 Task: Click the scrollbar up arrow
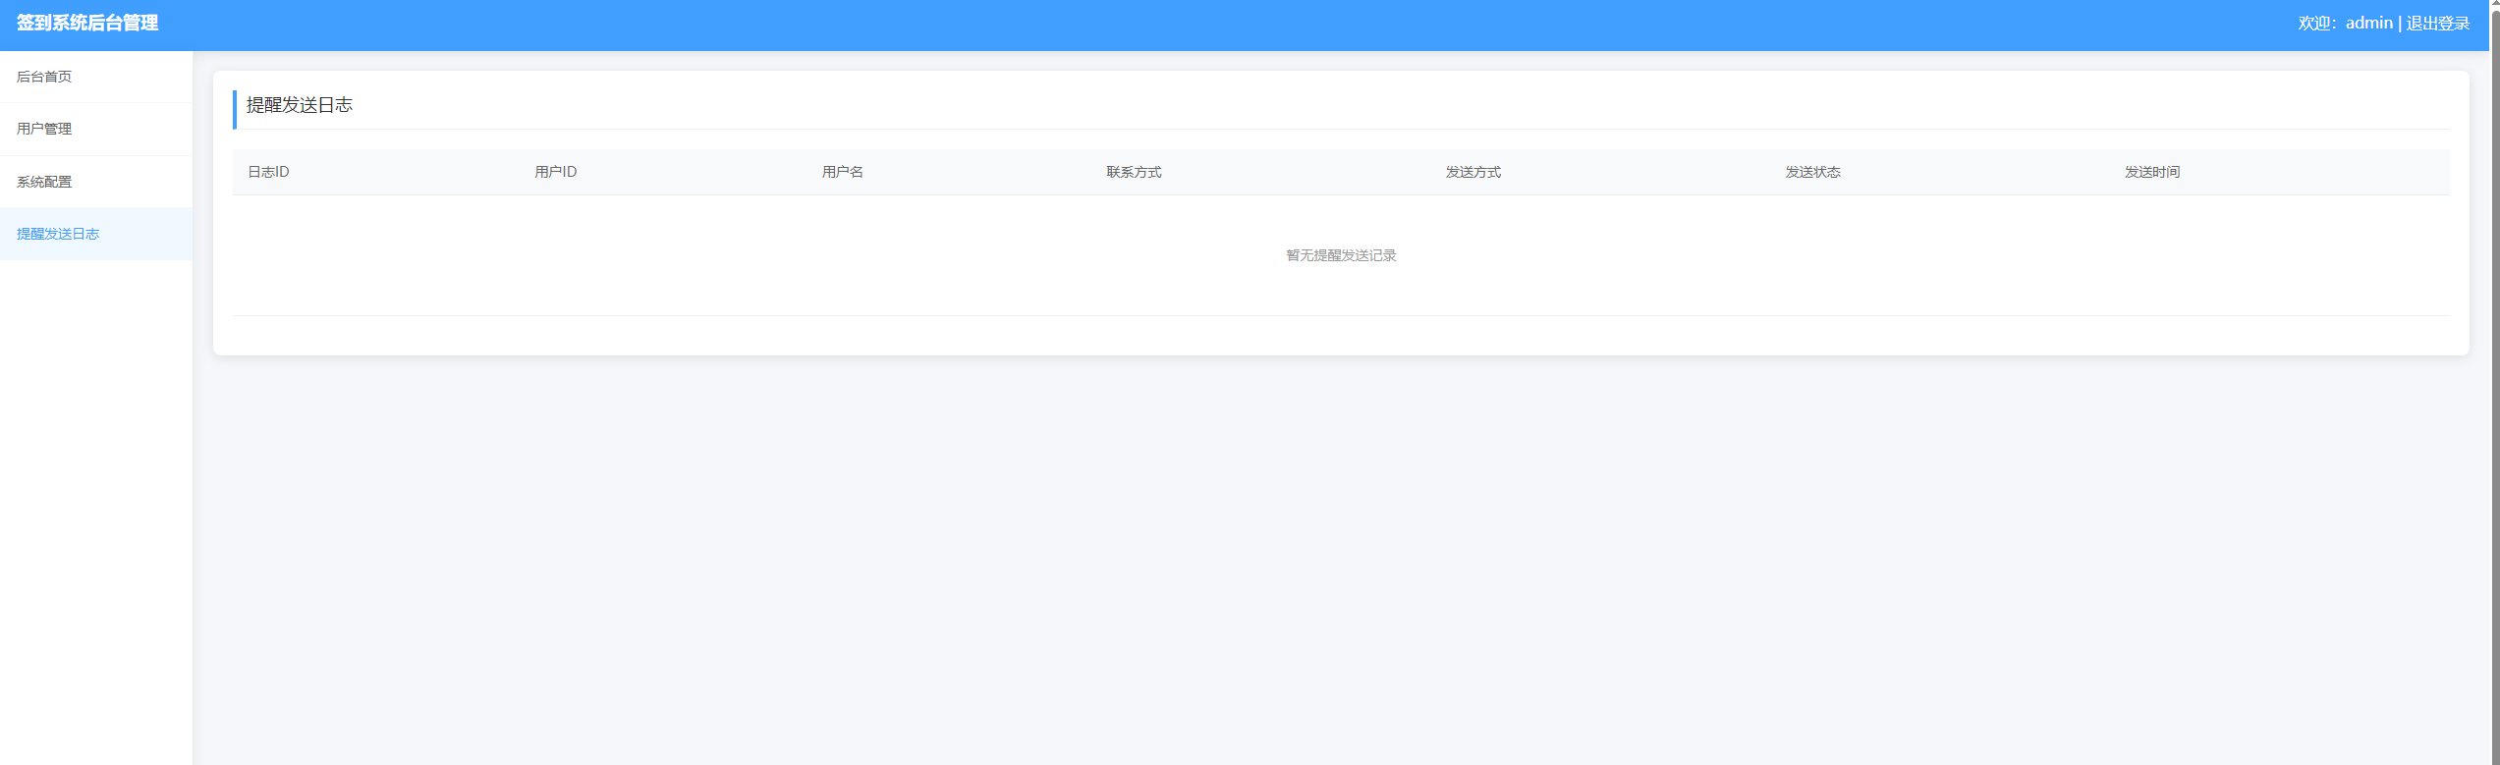point(2494,5)
